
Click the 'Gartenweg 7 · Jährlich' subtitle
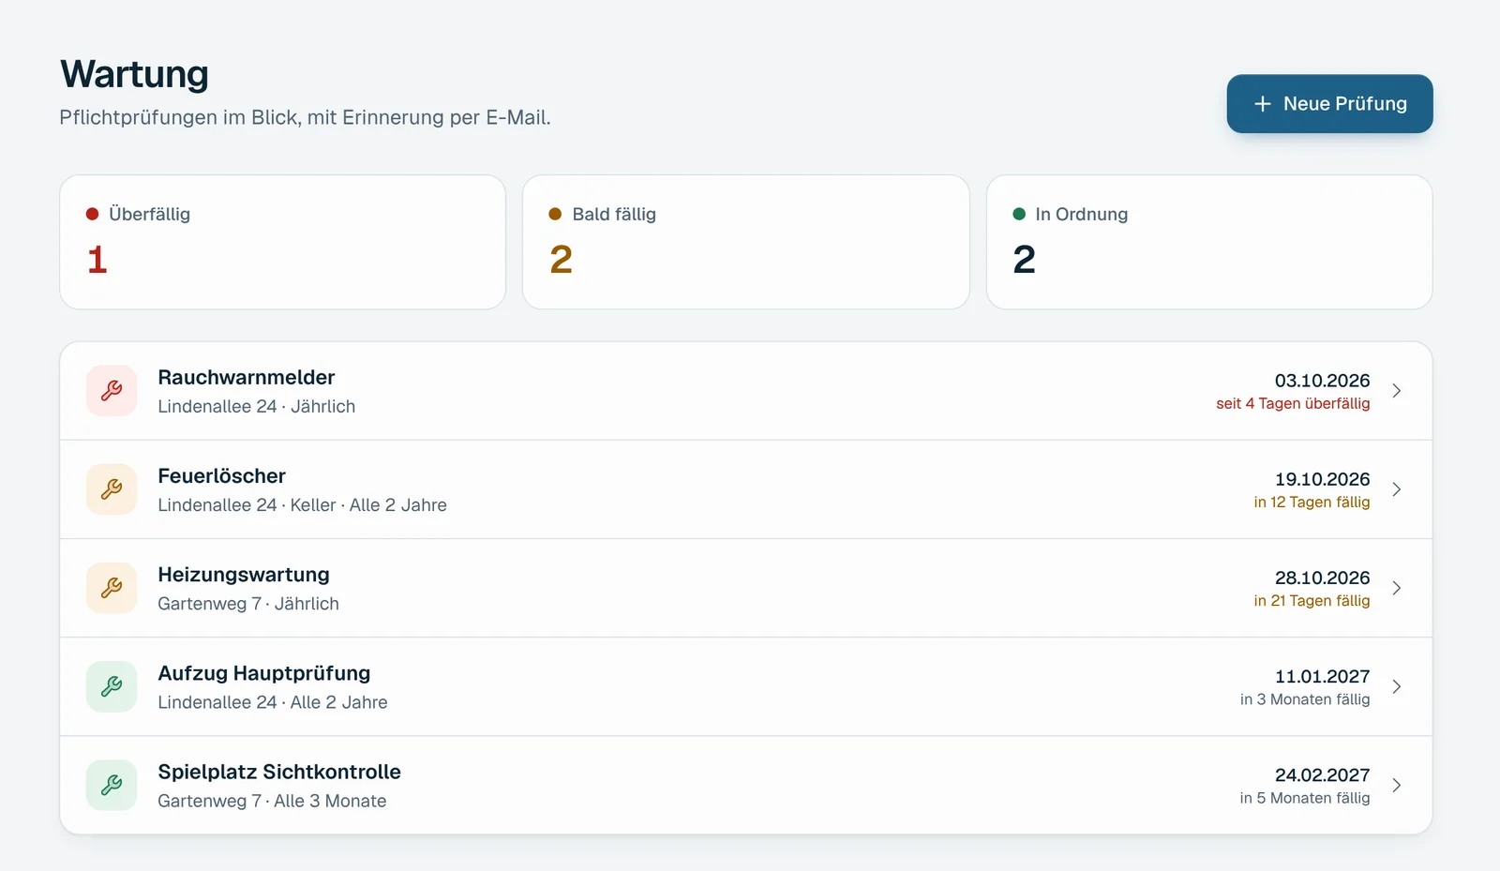(x=248, y=604)
